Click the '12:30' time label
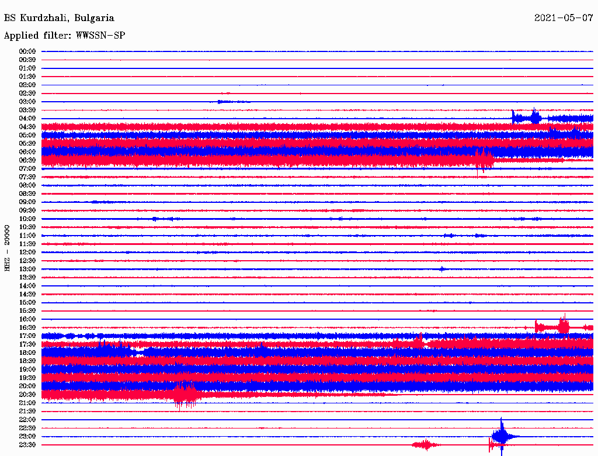 point(27,261)
